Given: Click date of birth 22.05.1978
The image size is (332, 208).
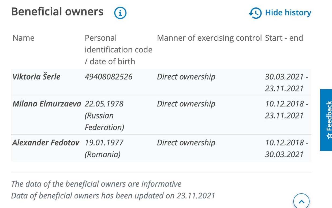Looking at the screenshot, I should (104, 104).
